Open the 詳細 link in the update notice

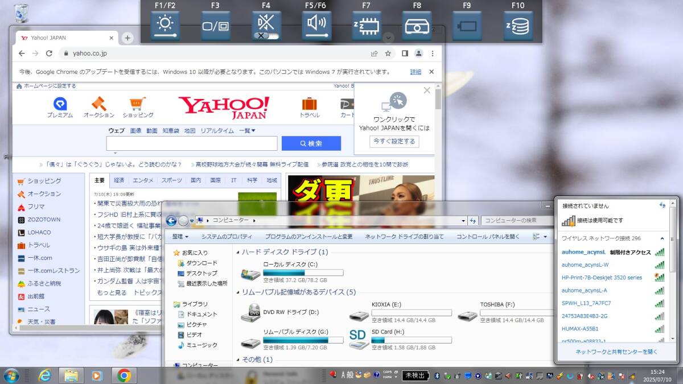point(416,72)
